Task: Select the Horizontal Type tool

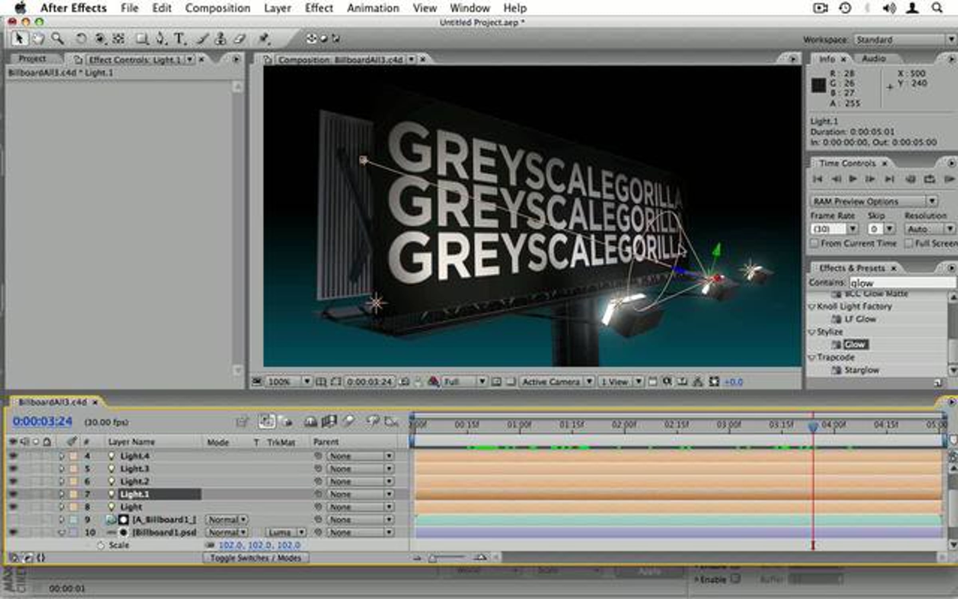Action: (180, 39)
